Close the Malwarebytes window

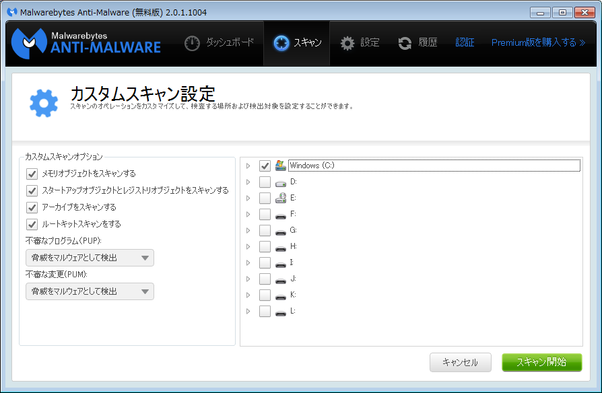584,12
